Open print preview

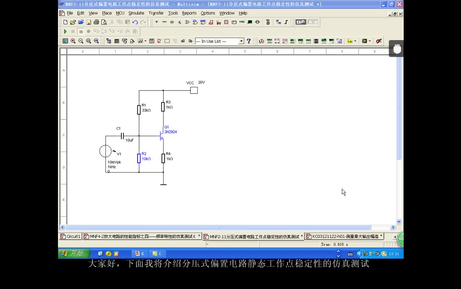point(104,22)
